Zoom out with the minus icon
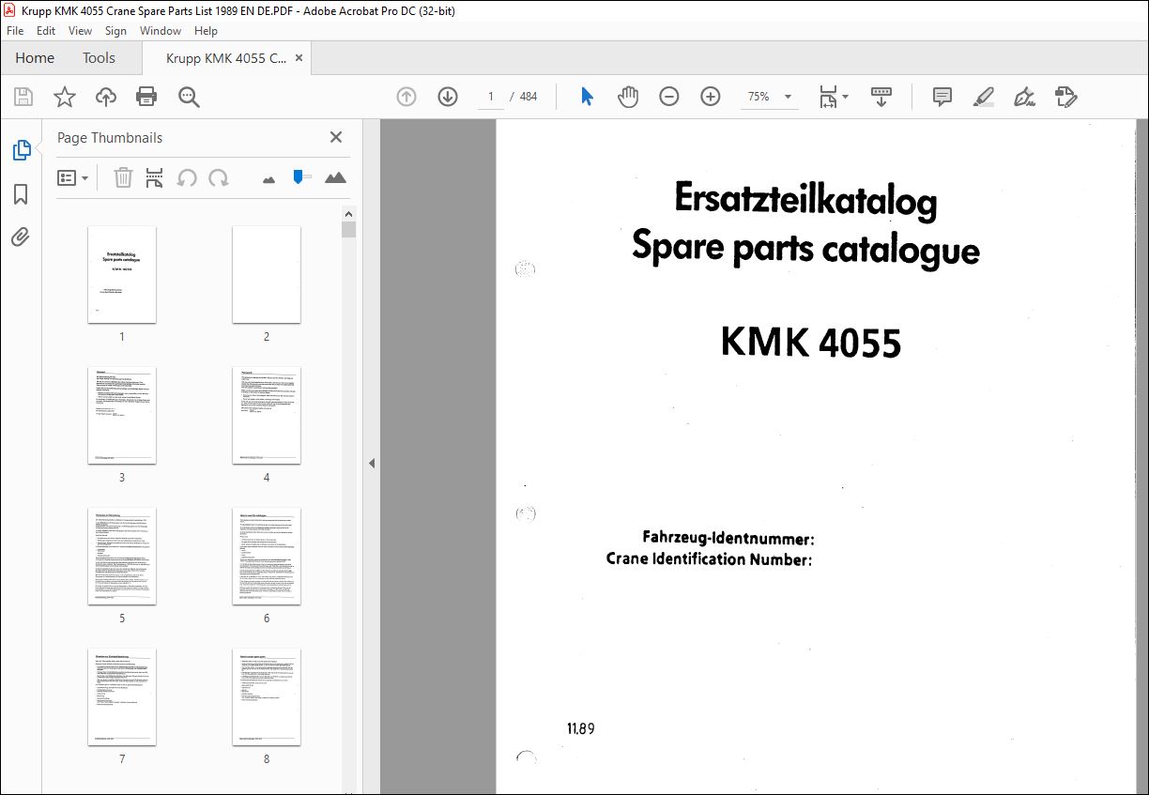 pos(669,97)
